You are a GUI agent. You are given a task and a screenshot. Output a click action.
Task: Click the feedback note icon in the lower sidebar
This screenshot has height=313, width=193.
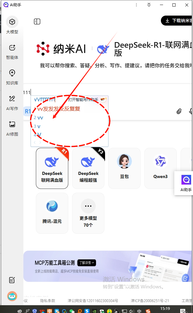(x=12, y=280)
